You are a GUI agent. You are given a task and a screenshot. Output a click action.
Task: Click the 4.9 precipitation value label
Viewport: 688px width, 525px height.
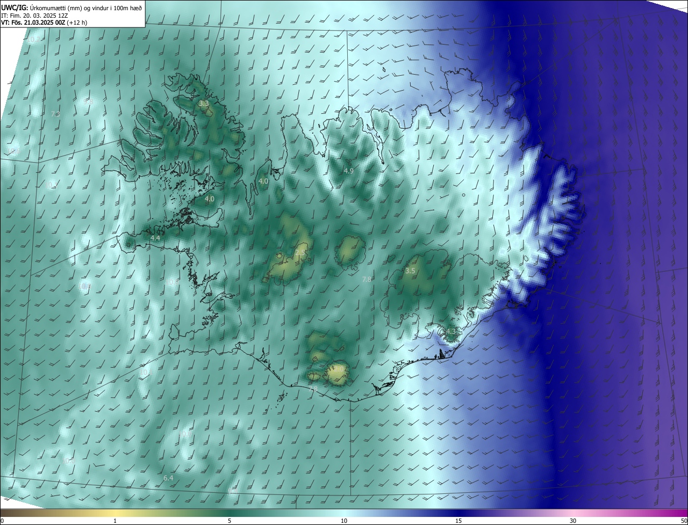pyautogui.click(x=348, y=171)
